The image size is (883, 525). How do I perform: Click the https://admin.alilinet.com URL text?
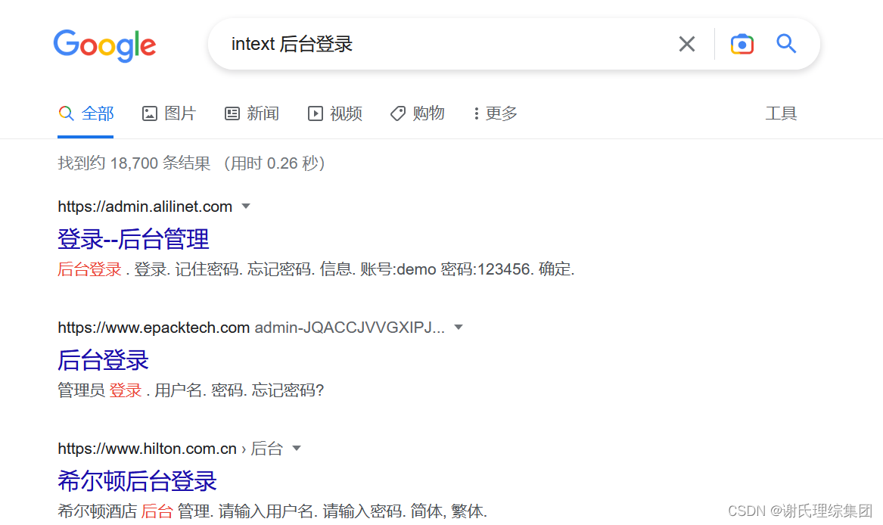145,207
